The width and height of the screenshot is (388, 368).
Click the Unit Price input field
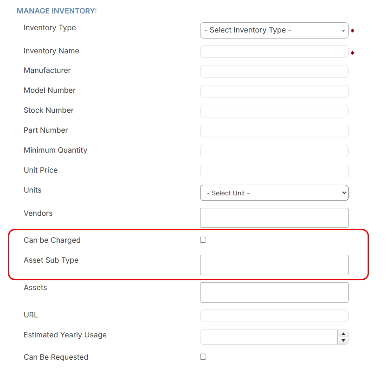274,171
